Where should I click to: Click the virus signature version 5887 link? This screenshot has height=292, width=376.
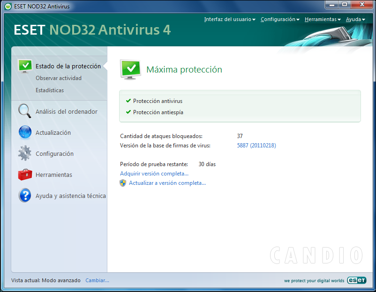click(x=256, y=146)
